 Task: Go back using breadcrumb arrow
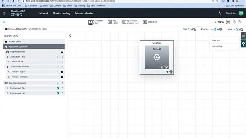3,29
